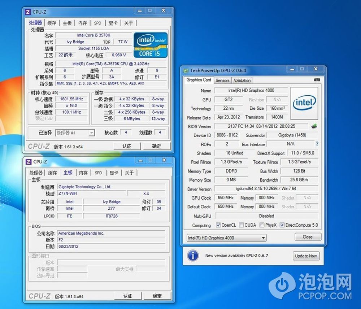
Task: Open the 缓存 tab in bottom CPU-Z window
Action: pyautogui.click(x=52, y=173)
